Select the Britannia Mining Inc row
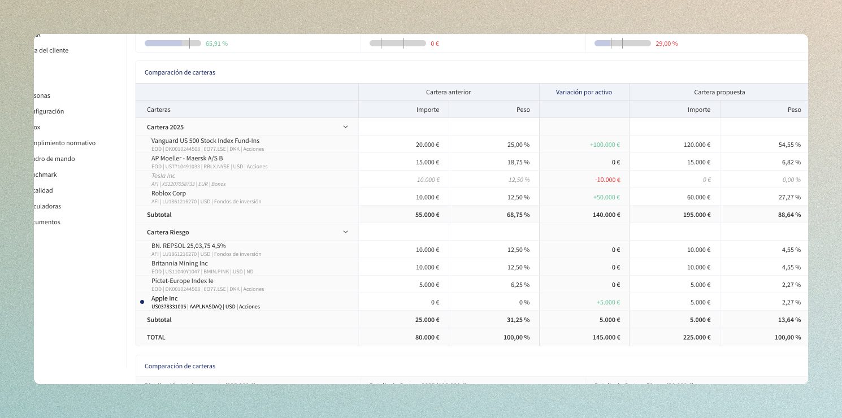The height and width of the screenshot is (418, 842). 179,263
